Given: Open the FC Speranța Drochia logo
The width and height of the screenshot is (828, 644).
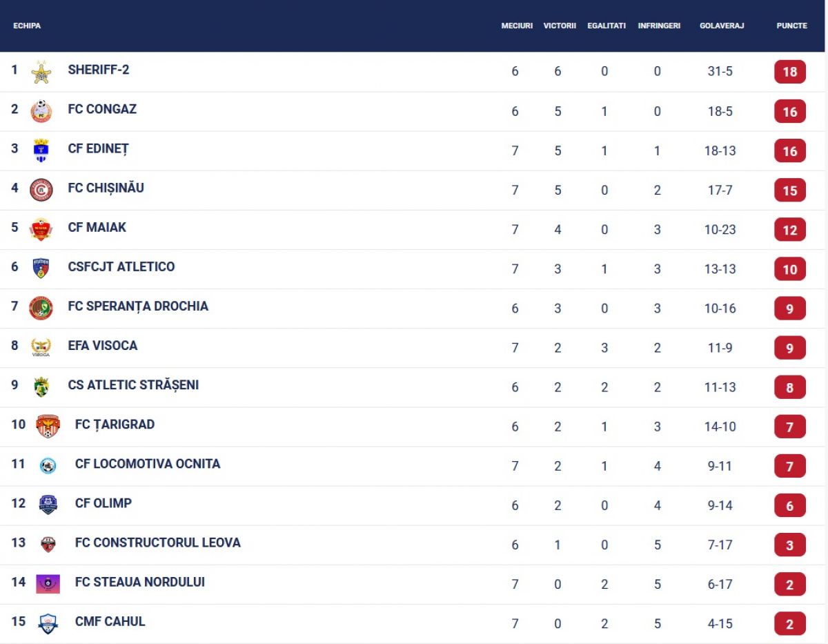Looking at the screenshot, I should (41, 308).
